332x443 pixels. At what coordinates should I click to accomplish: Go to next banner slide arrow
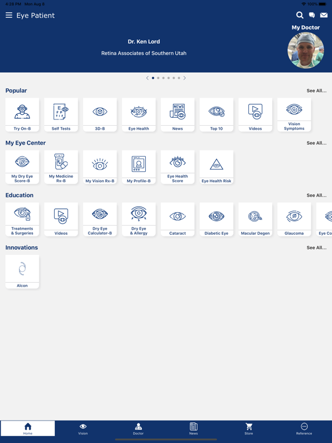pos(184,78)
